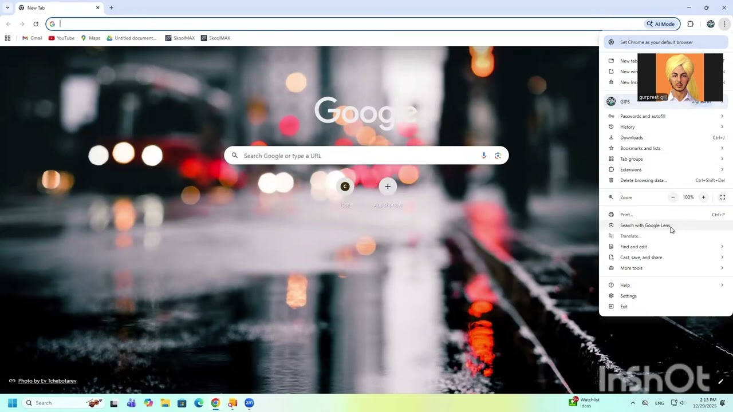Expand Find and edit submenu
The height and width of the screenshot is (412, 733).
666,247
